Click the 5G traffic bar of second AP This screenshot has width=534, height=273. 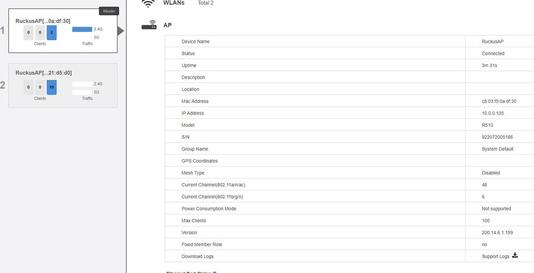pos(82,92)
